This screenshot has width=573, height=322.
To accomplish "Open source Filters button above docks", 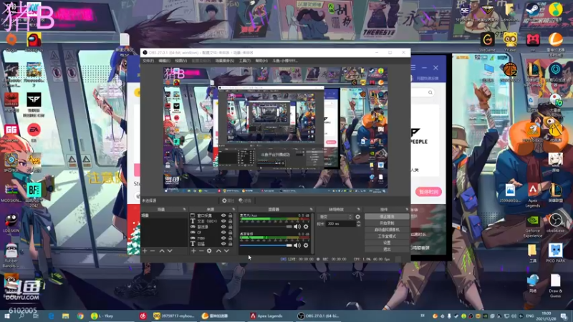I will (245, 201).
